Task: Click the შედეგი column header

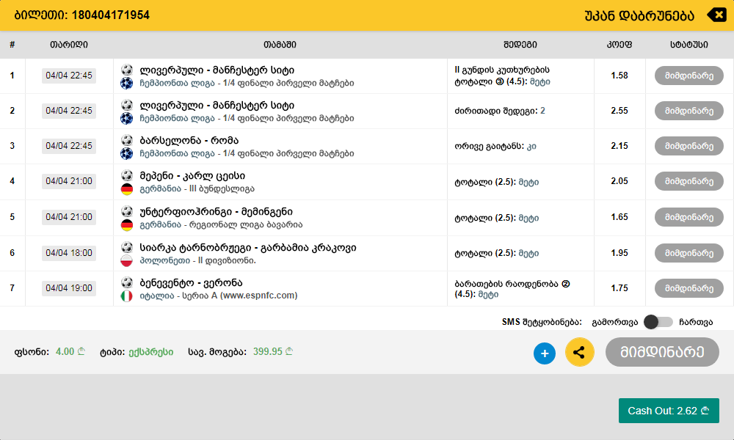Action: (x=520, y=45)
